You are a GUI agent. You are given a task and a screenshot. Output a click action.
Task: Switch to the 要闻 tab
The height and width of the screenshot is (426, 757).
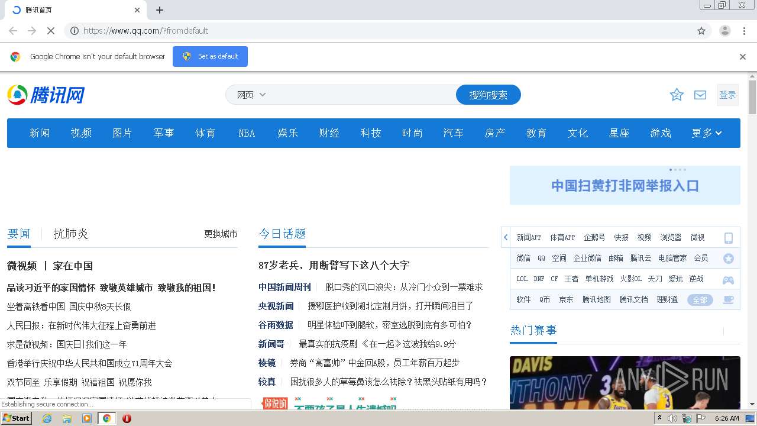pos(19,234)
